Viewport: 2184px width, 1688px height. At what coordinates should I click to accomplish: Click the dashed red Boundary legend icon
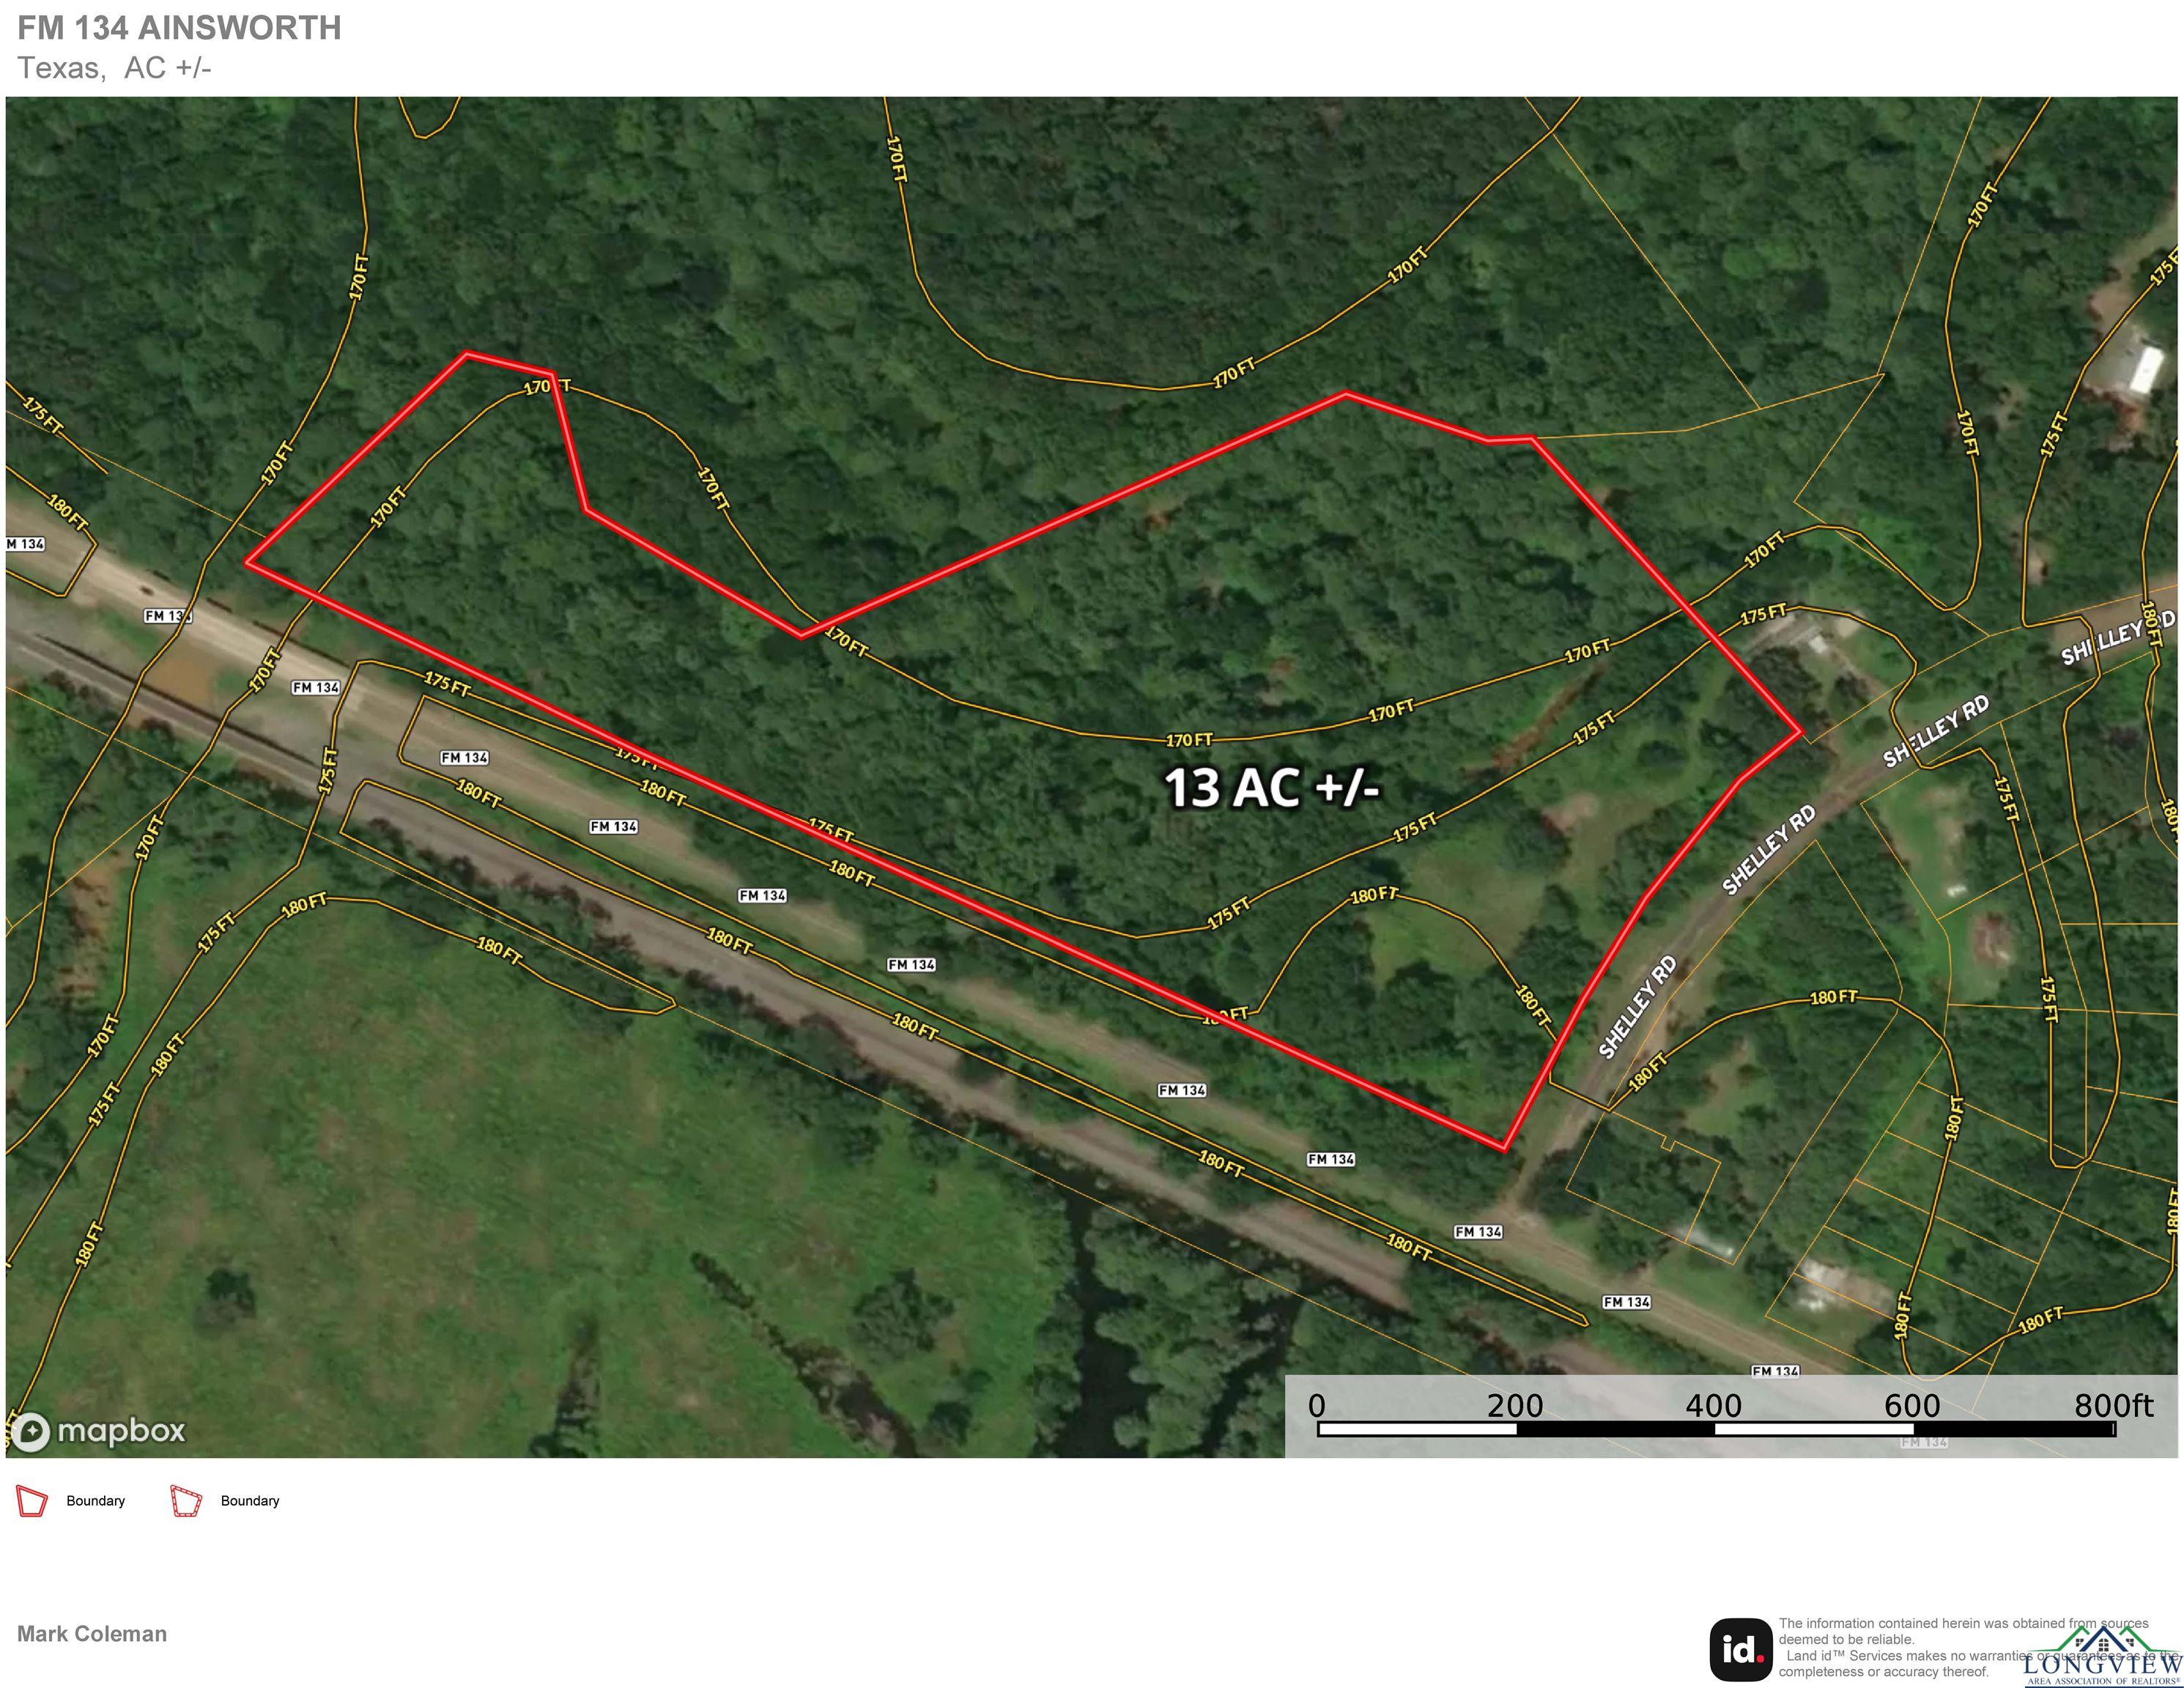pos(186,1501)
